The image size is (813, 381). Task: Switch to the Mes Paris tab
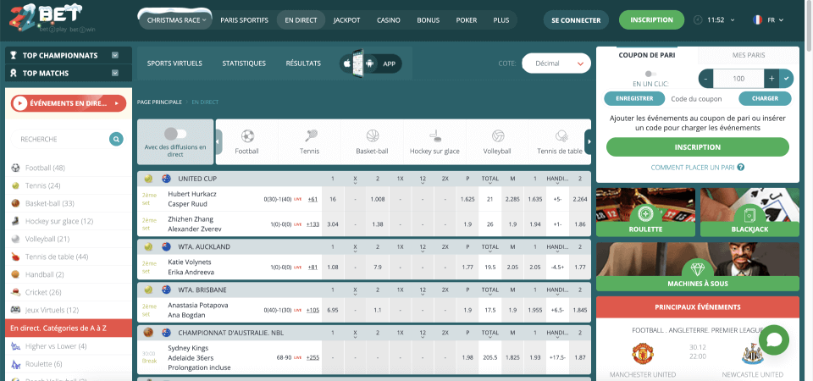(x=749, y=55)
